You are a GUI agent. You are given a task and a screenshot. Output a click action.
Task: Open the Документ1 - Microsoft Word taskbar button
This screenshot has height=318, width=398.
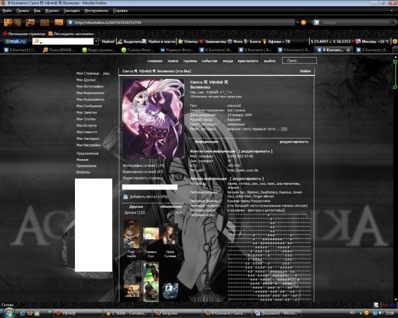(x=277, y=313)
